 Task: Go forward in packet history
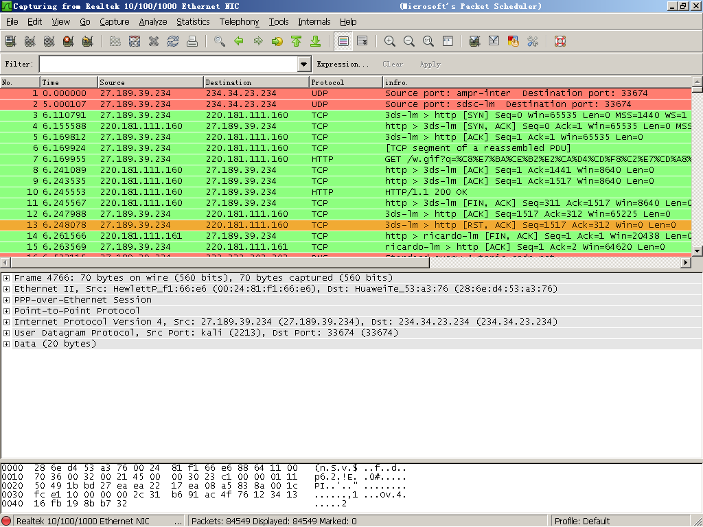click(258, 42)
